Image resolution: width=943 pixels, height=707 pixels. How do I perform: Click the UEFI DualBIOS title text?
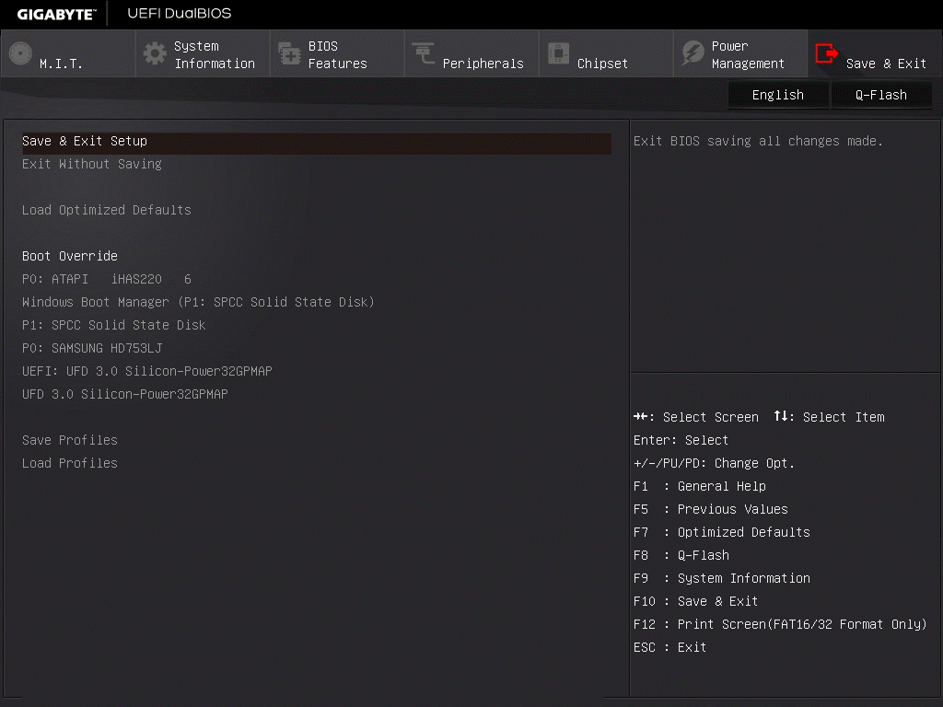click(180, 13)
